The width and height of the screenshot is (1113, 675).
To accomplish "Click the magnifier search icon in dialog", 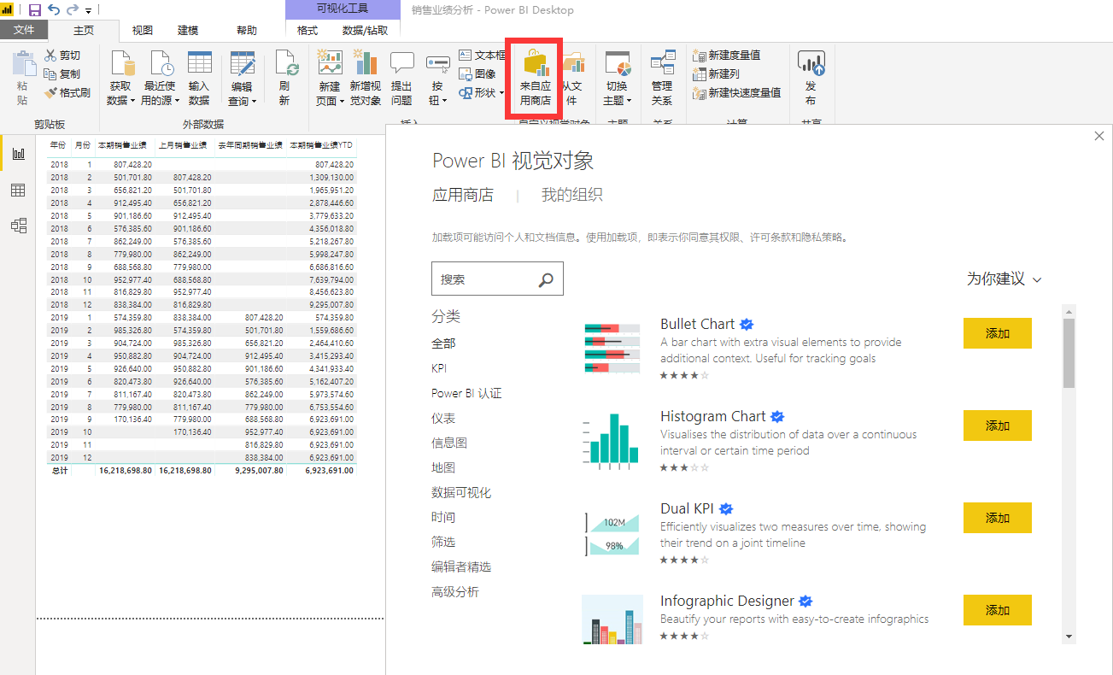I will [546, 279].
